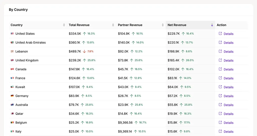The height and width of the screenshot is (136, 257).
Task: Click the Lebanon flag icon
Action: (x=12, y=51)
